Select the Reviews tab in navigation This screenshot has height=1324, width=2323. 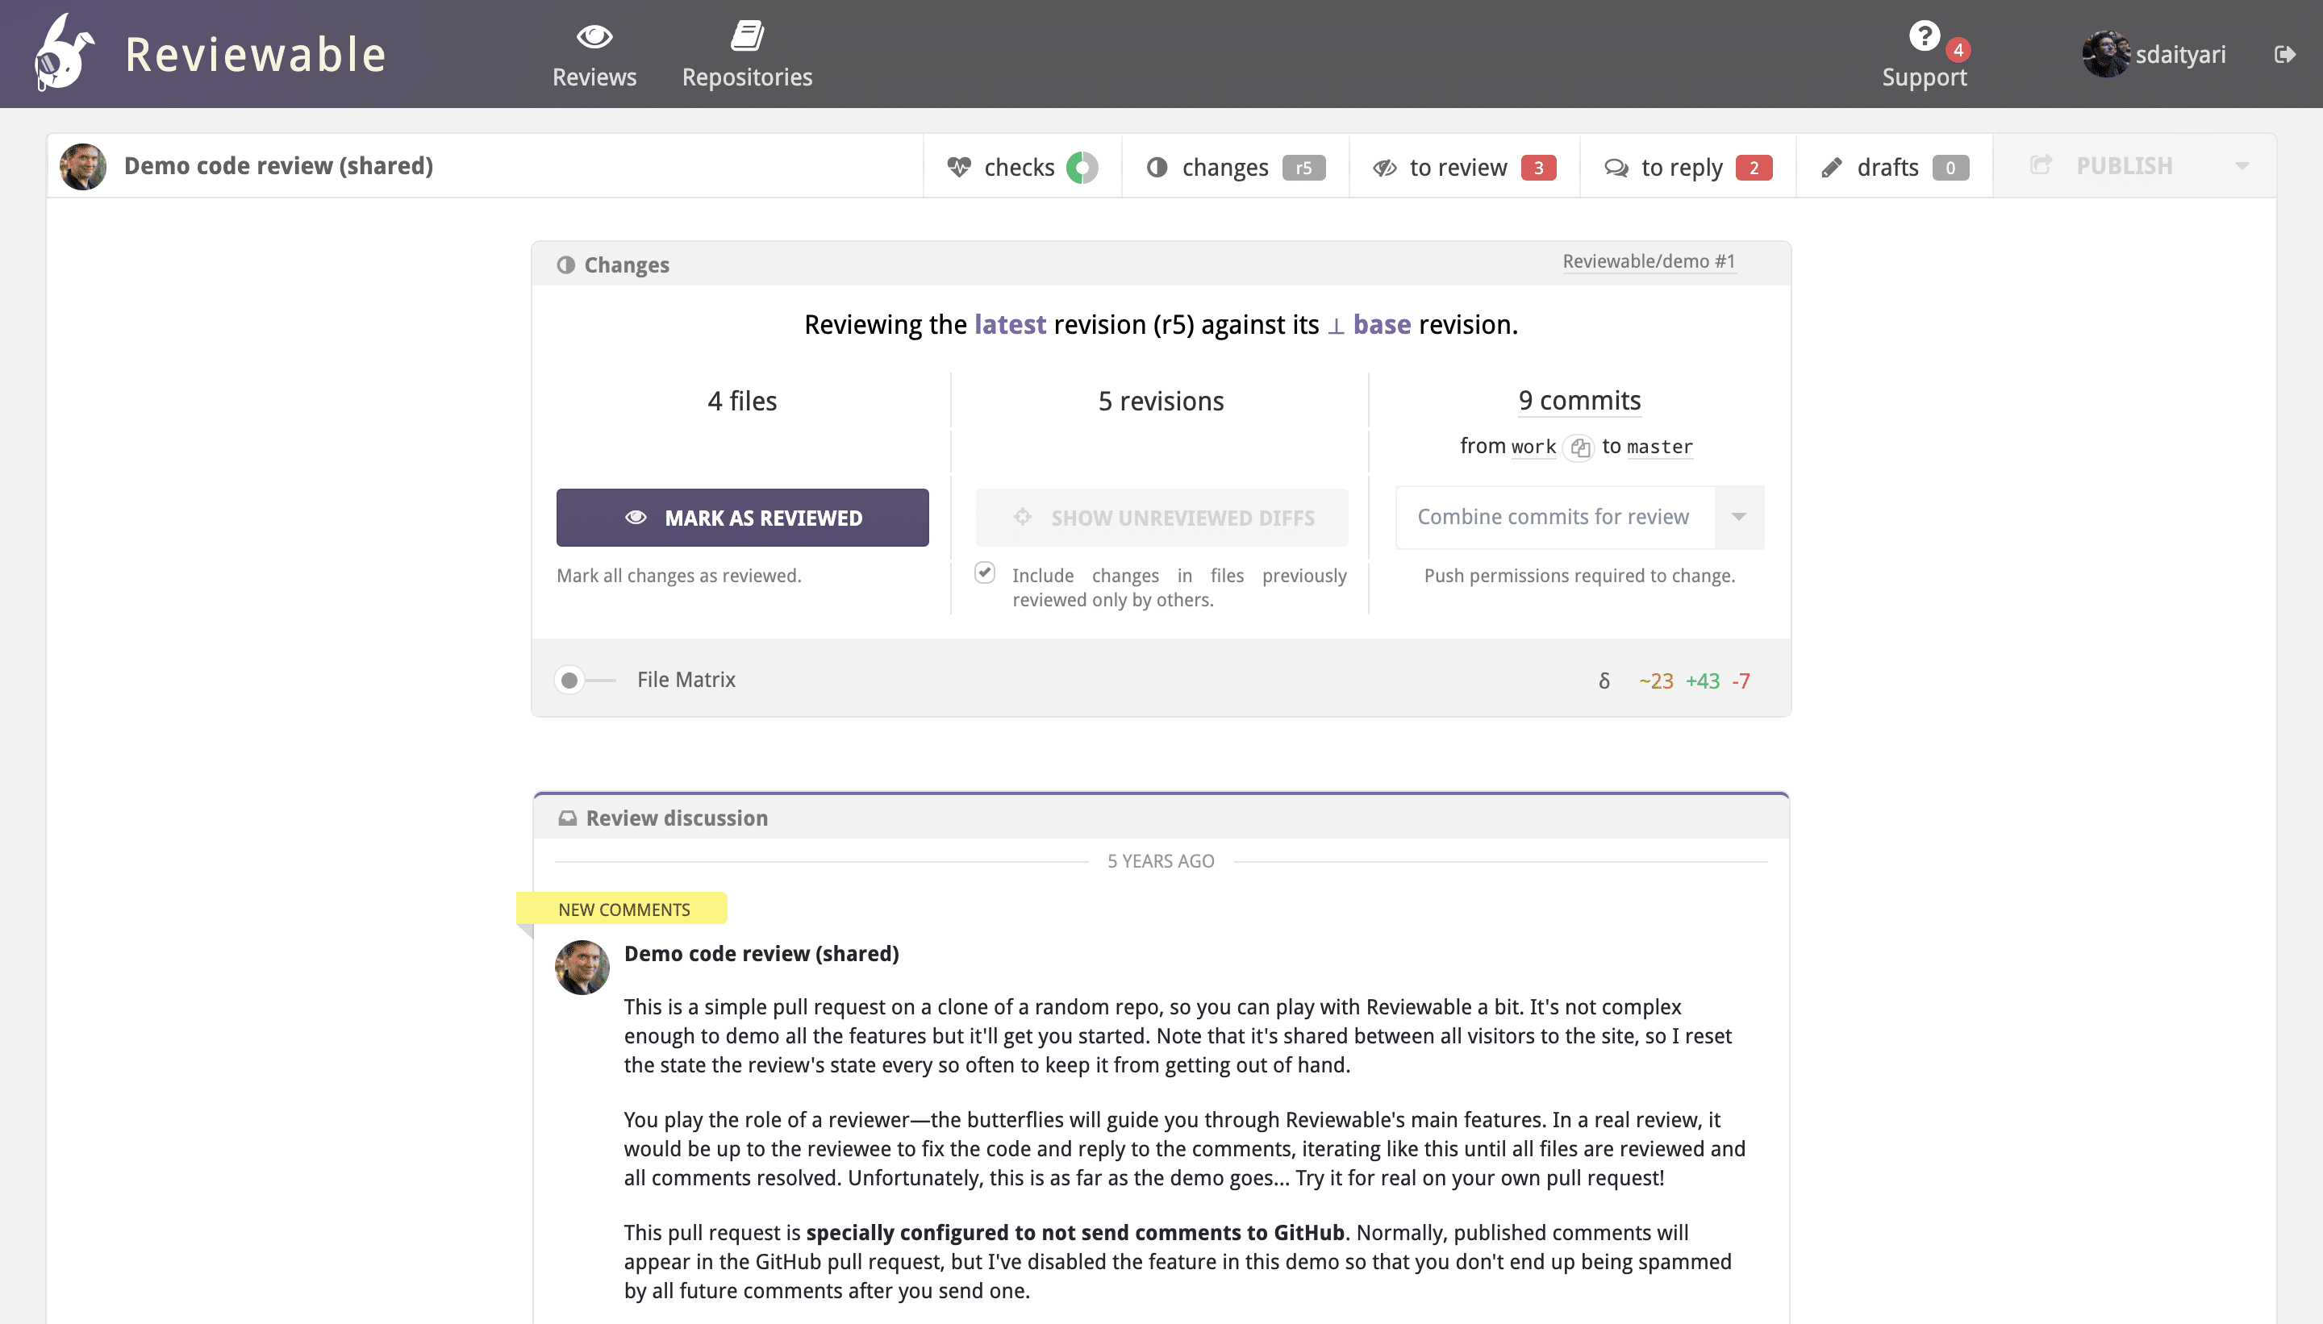595,56
